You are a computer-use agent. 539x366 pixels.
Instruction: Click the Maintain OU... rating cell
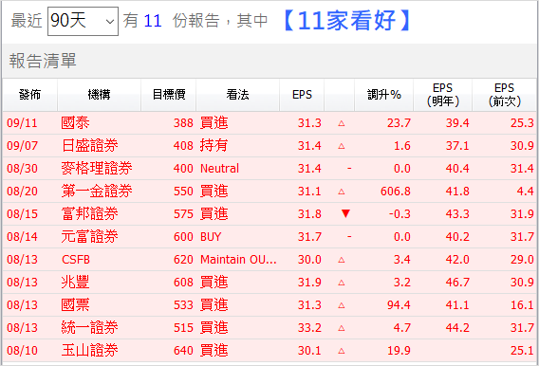(x=238, y=259)
